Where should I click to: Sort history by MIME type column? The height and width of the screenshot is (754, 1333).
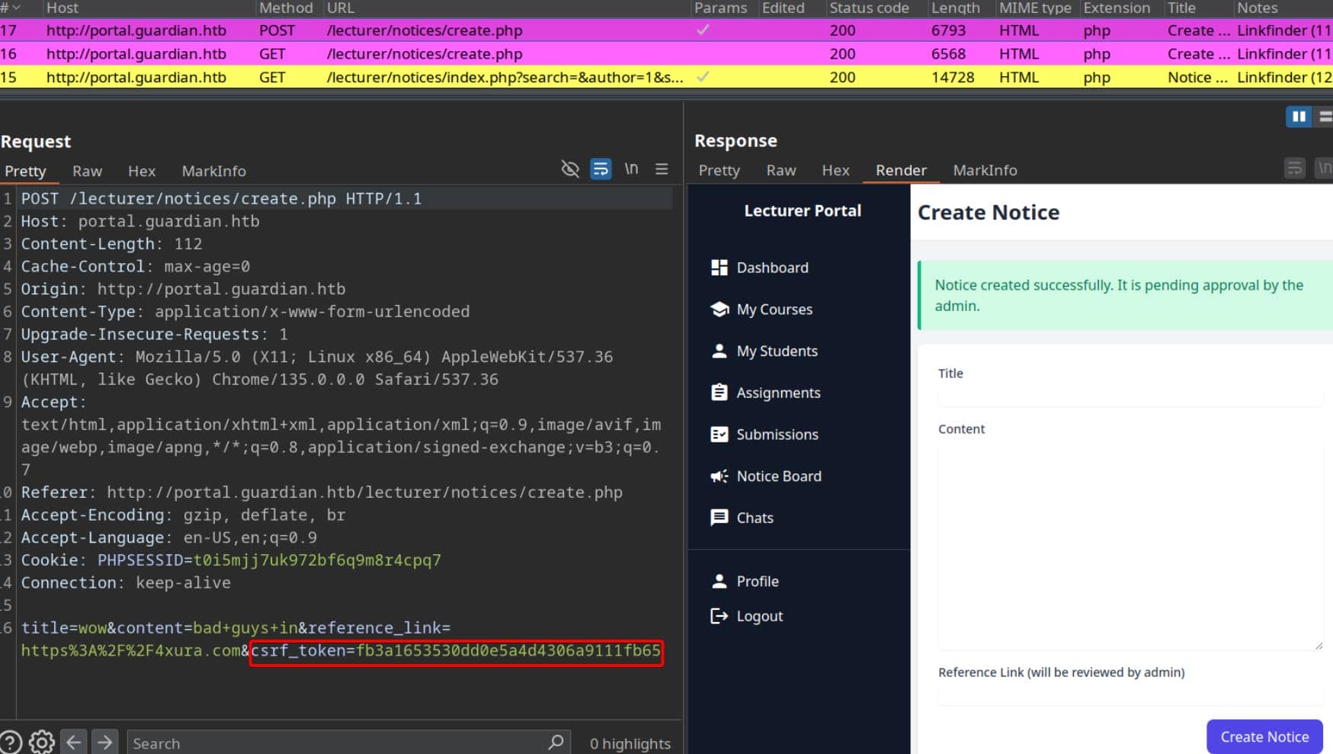pos(1035,8)
